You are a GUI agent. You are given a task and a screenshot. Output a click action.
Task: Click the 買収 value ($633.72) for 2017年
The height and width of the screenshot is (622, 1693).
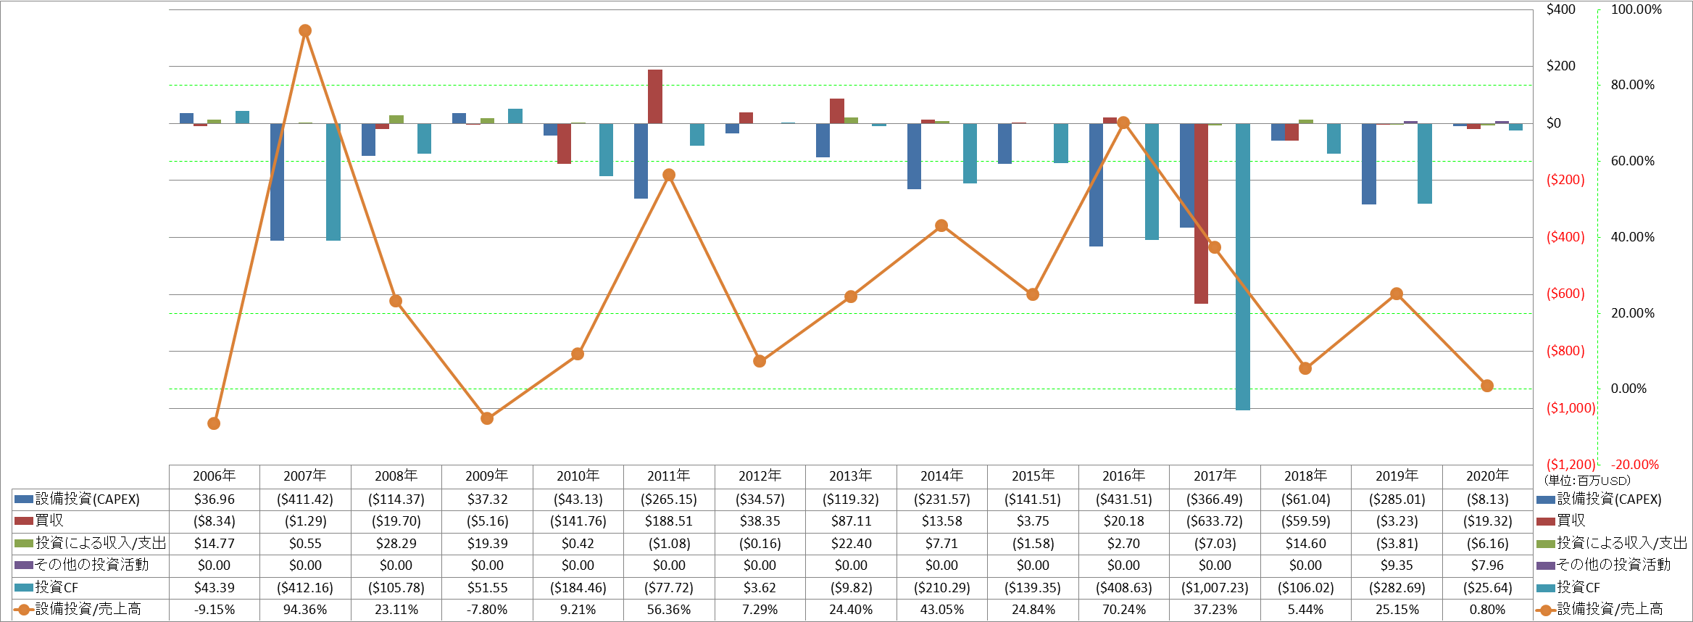tap(1215, 521)
